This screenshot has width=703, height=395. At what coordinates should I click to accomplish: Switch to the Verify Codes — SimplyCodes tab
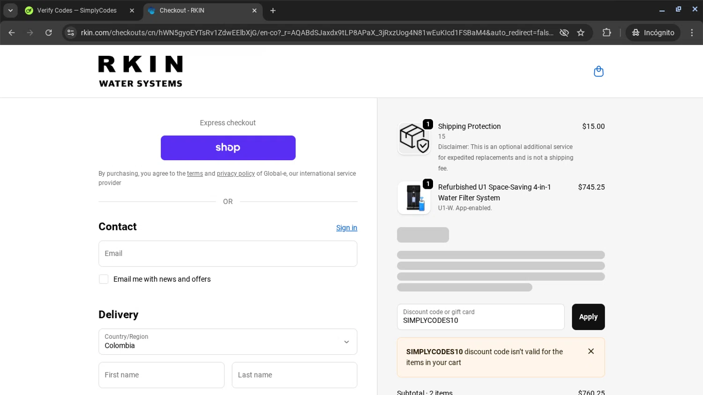tap(77, 10)
